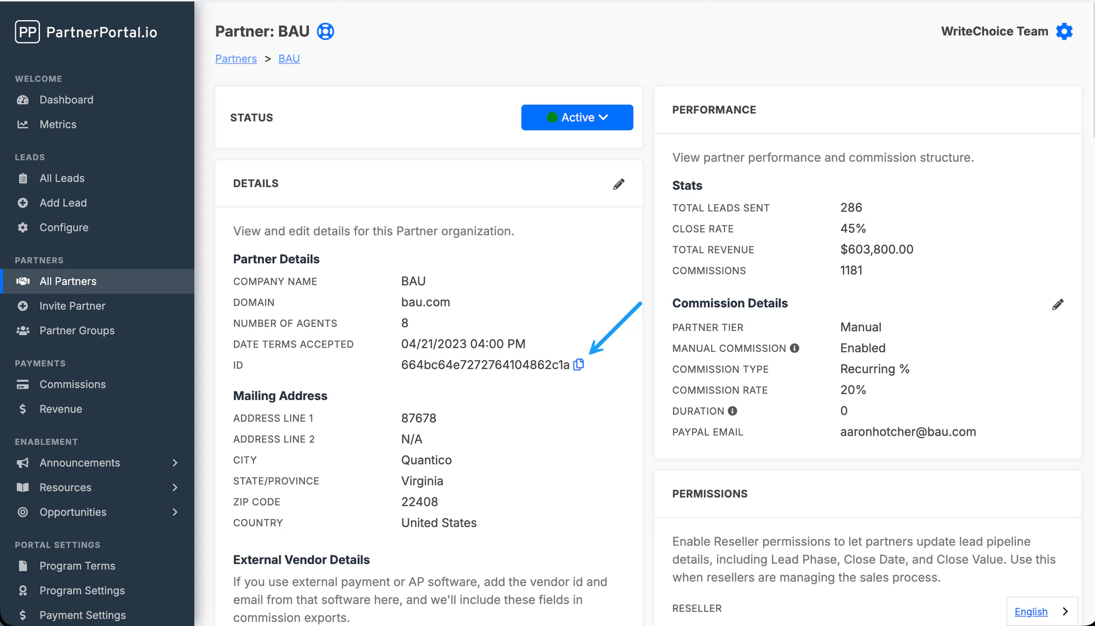Click the PayPal email aaronhotcher@bau.com
The height and width of the screenshot is (626, 1095).
click(x=908, y=432)
